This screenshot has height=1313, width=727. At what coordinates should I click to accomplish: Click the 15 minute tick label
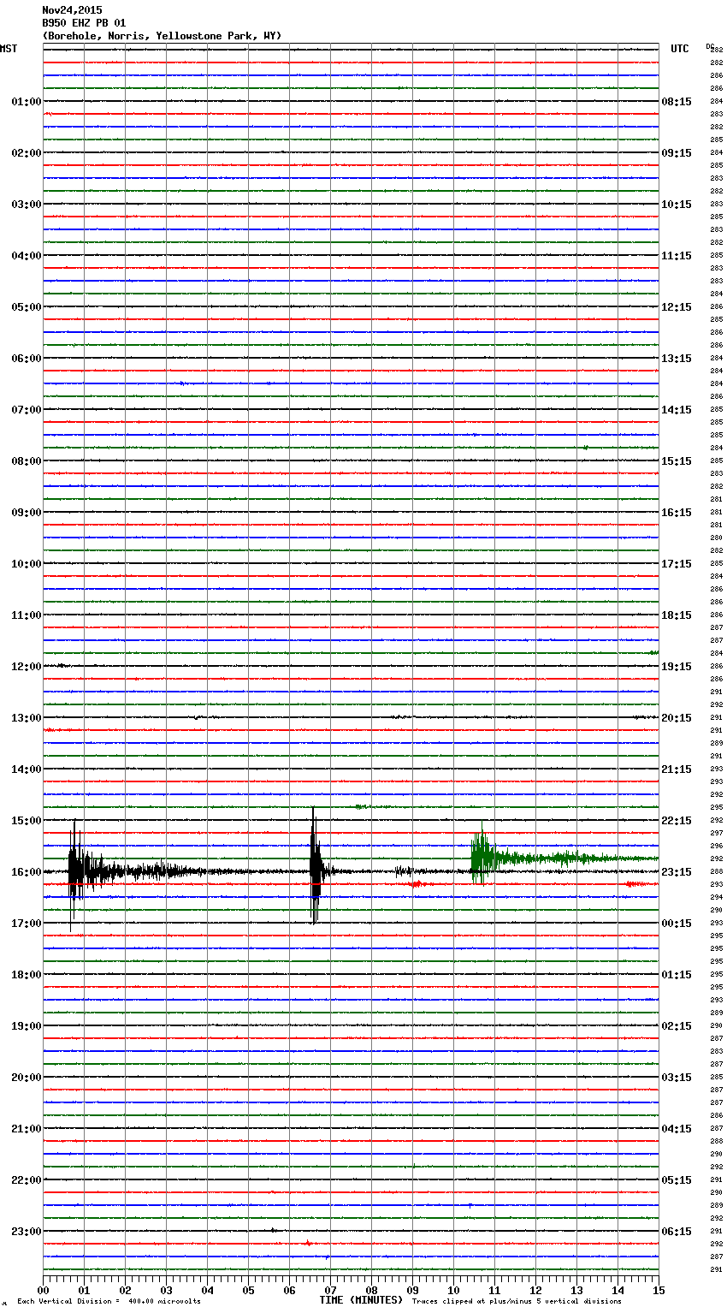[x=659, y=1290]
